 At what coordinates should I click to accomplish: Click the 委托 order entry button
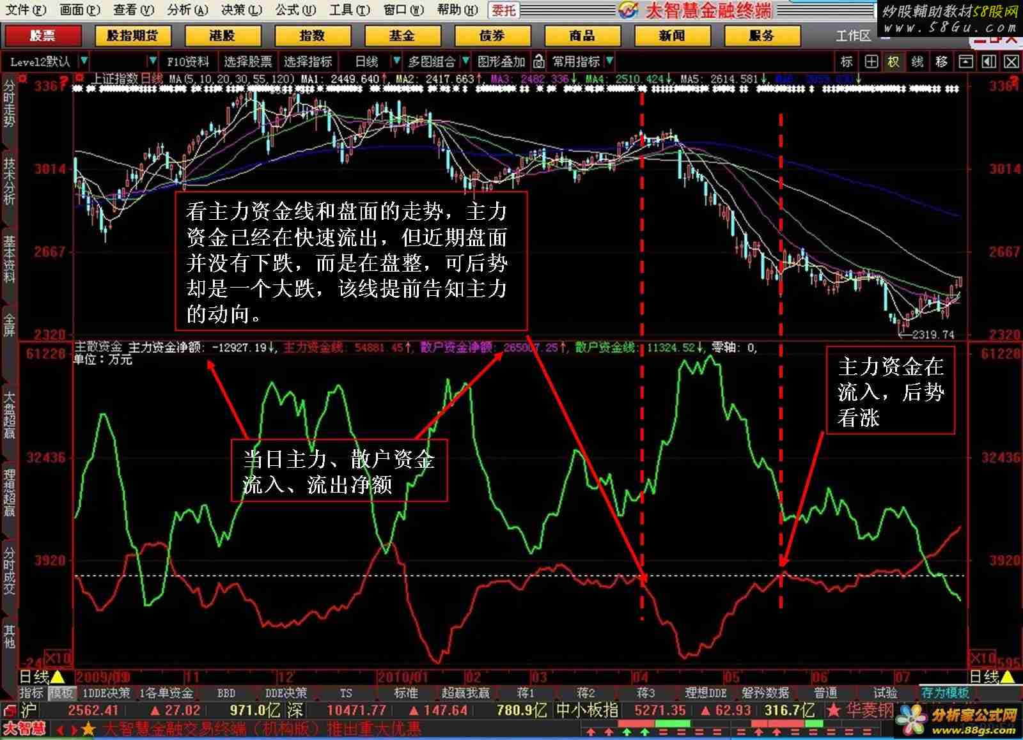pos(504,10)
